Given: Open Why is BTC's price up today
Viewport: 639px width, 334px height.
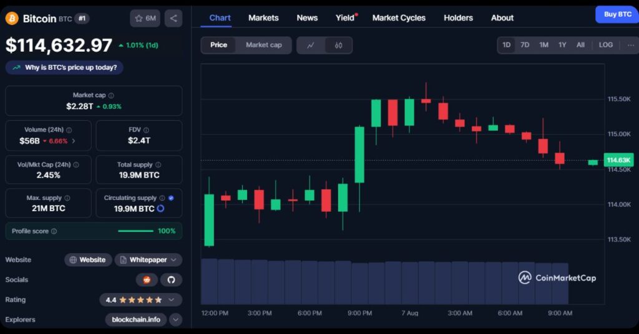Looking at the screenshot, I should coord(64,67).
